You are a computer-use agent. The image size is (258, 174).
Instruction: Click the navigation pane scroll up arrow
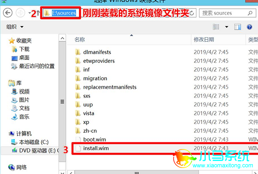point(62,38)
